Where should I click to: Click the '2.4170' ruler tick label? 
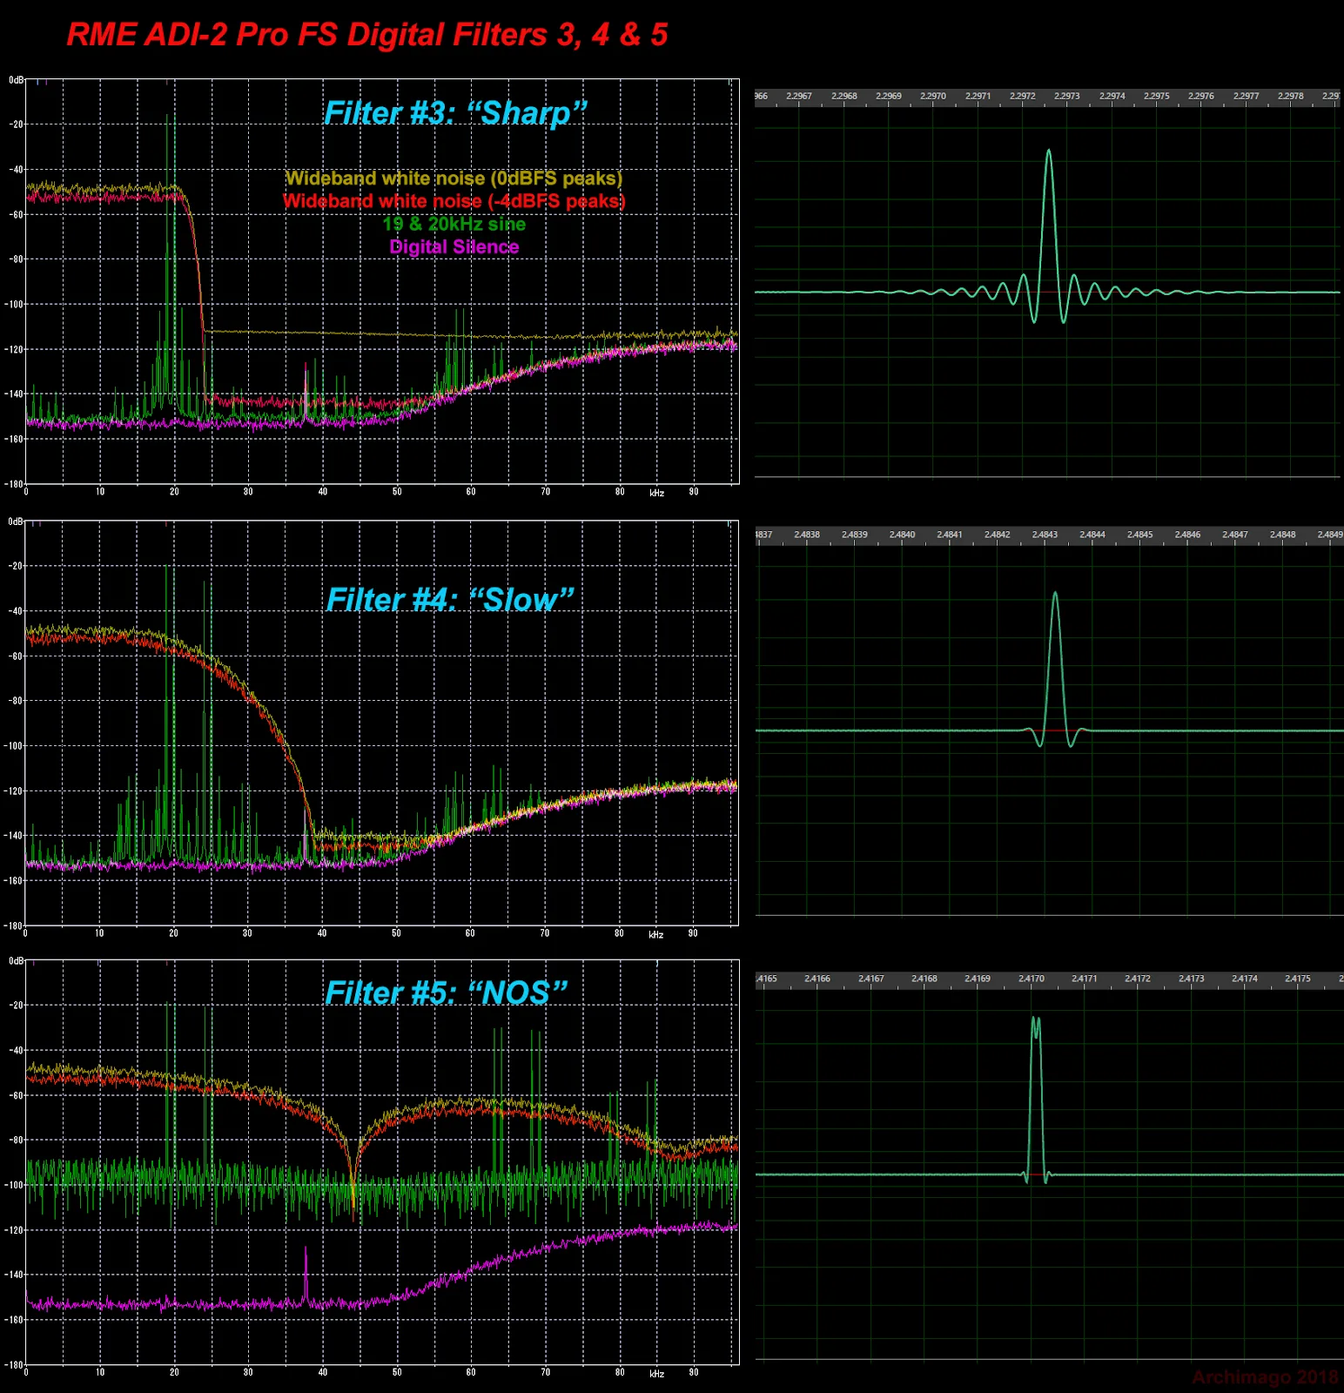[1032, 979]
